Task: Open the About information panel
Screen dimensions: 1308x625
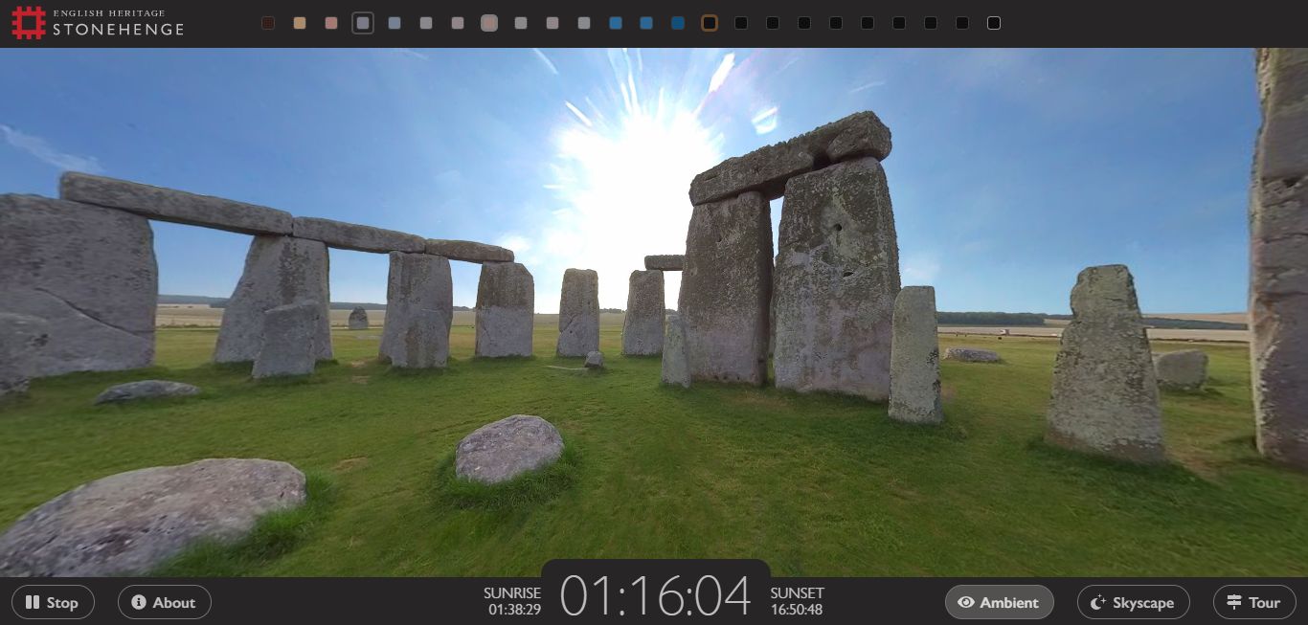Action: point(164,602)
